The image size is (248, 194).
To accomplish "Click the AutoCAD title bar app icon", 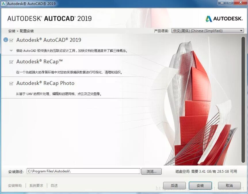I will (3, 3).
